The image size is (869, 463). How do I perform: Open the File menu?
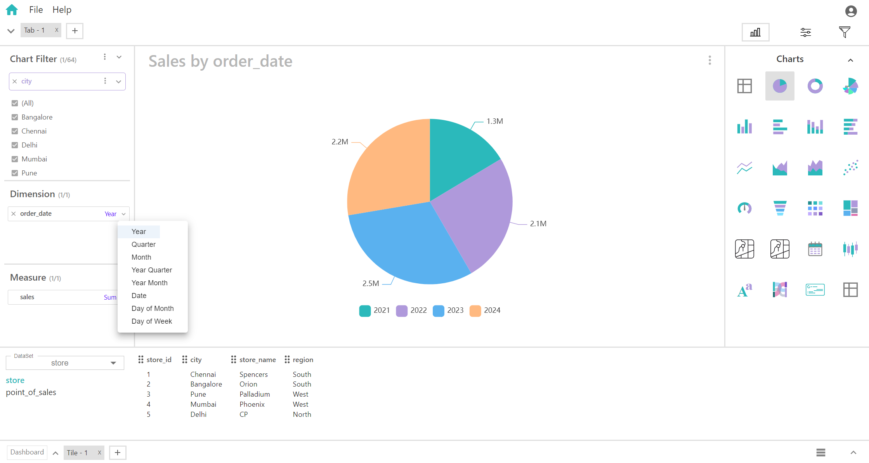pos(36,9)
